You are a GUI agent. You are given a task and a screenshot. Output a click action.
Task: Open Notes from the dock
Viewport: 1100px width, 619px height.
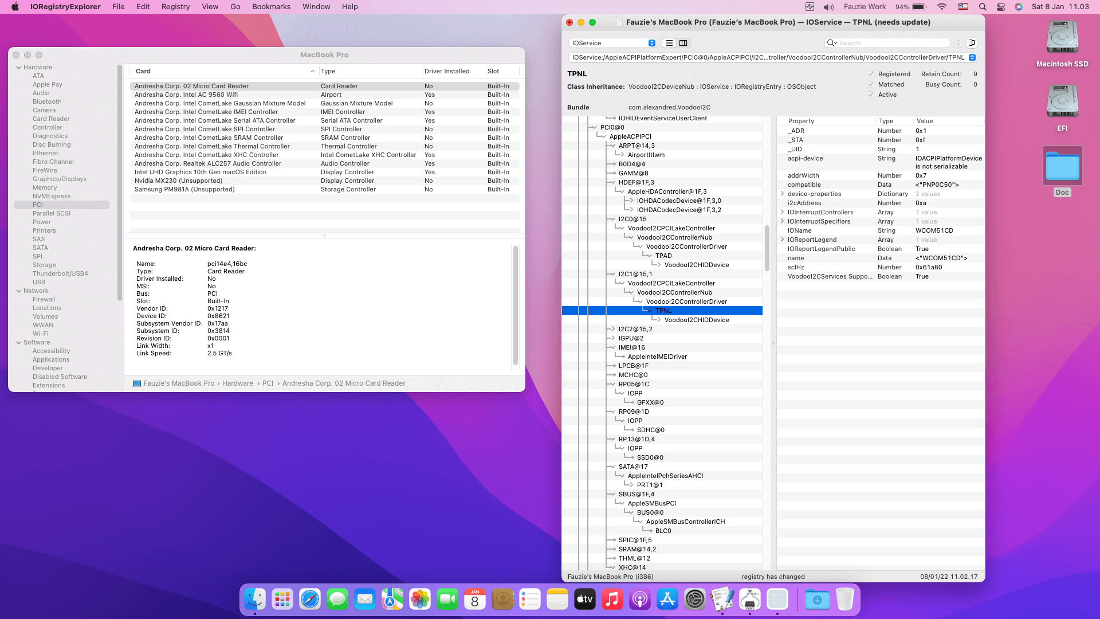pos(557,600)
